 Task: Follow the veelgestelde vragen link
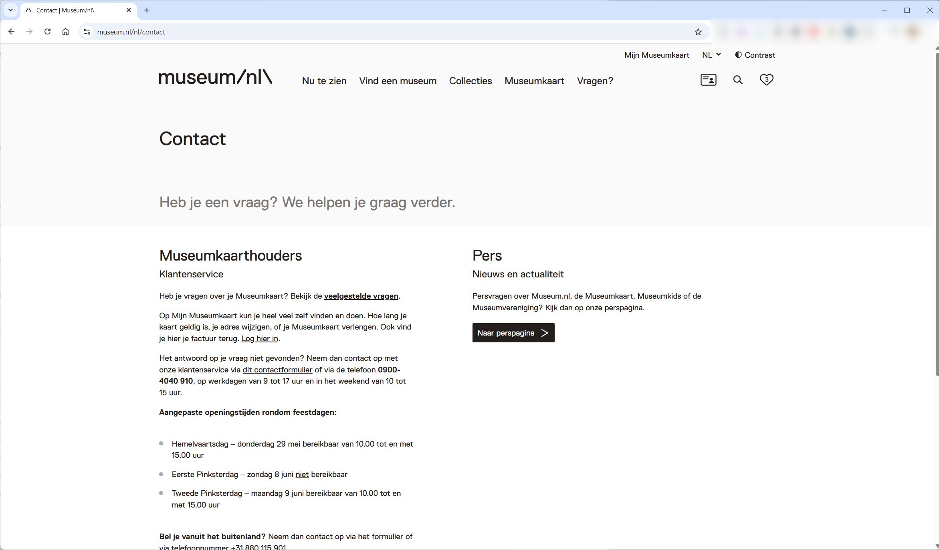click(x=361, y=296)
